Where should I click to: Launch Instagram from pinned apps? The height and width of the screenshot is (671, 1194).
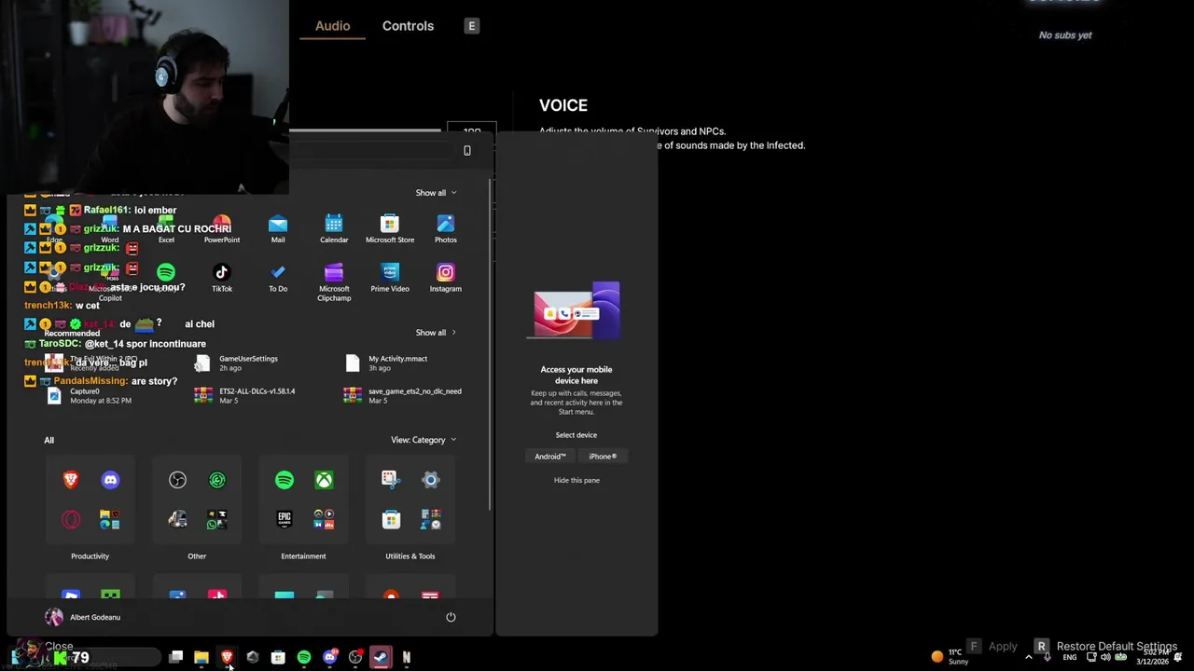[x=446, y=277]
